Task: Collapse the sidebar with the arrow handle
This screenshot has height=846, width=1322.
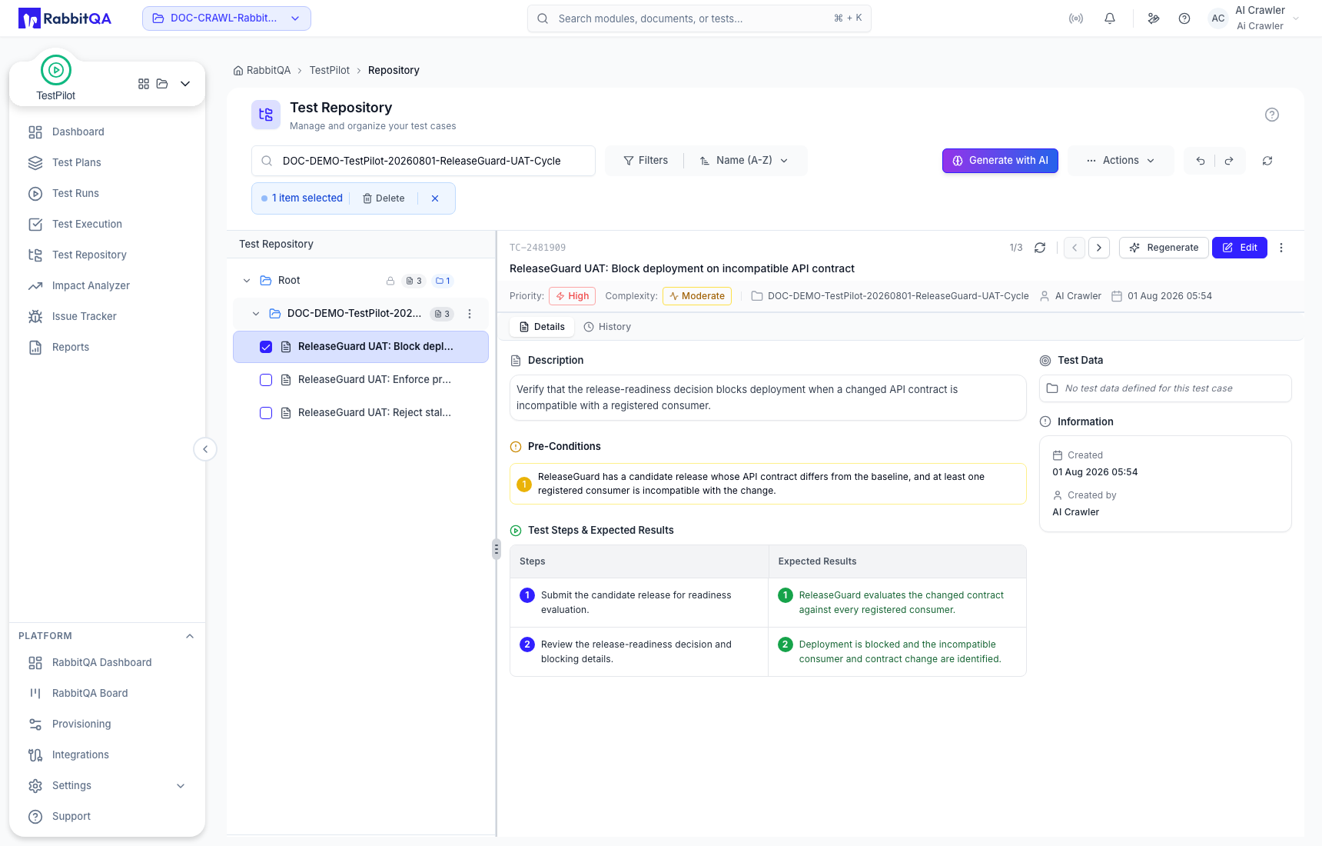Action: click(205, 449)
